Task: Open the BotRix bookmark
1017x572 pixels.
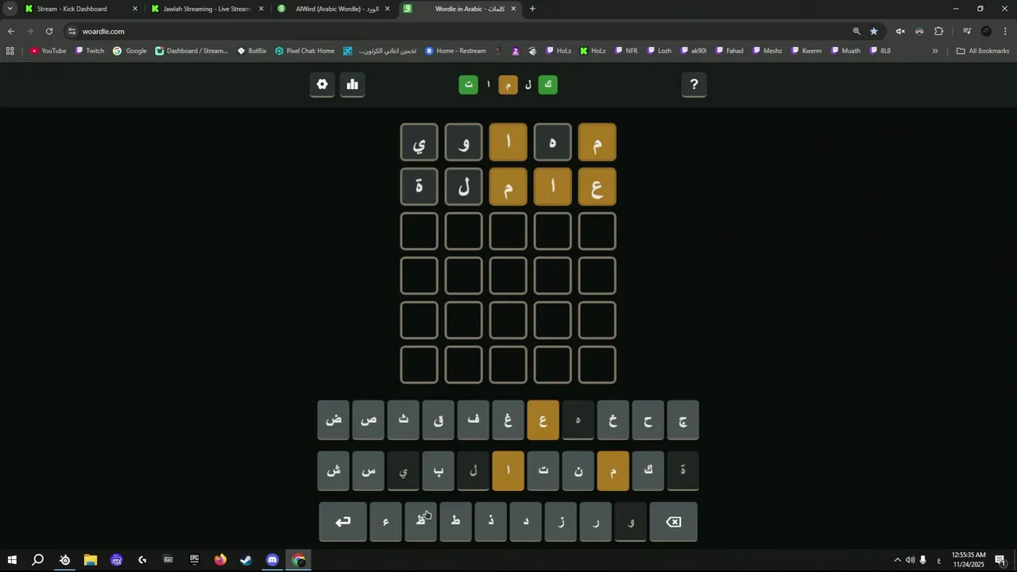Action: point(252,51)
